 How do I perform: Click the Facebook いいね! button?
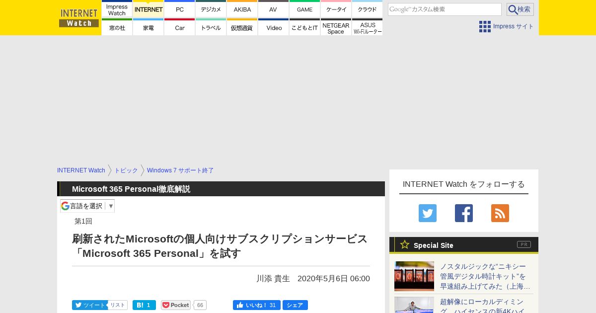257,305
